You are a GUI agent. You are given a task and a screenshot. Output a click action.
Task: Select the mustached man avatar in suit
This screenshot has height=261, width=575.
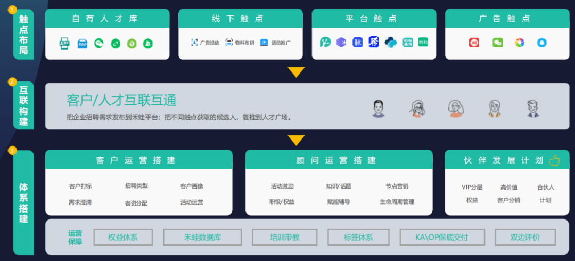(533, 109)
